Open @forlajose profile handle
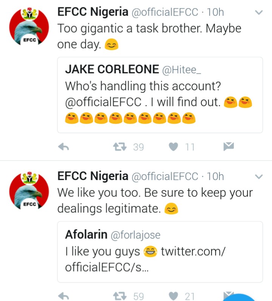Viewport: 272px width, 301px height. tap(135, 235)
